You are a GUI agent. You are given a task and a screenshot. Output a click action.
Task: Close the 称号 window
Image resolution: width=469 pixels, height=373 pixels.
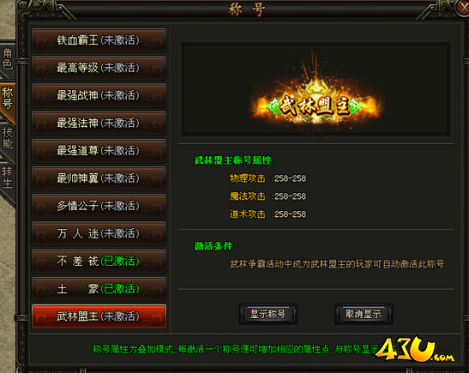(x=463, y=7)
